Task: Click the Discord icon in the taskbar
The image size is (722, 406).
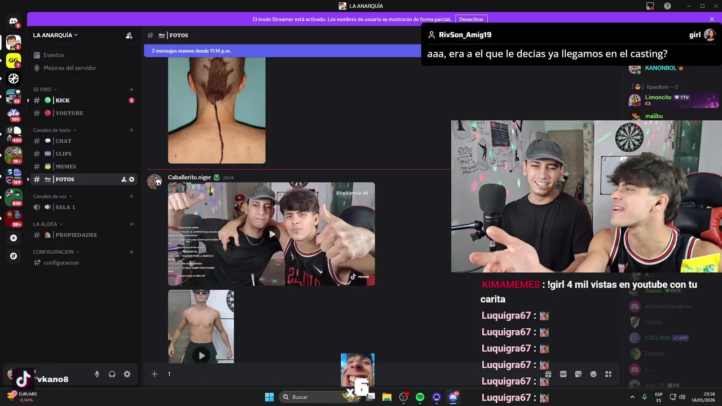Action: click(453, 397)
